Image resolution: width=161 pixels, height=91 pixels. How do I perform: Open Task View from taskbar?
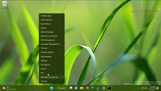click(71, 88)
